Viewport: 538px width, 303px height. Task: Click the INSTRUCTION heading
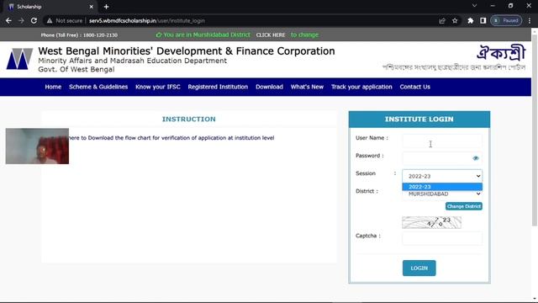[188, 120]
